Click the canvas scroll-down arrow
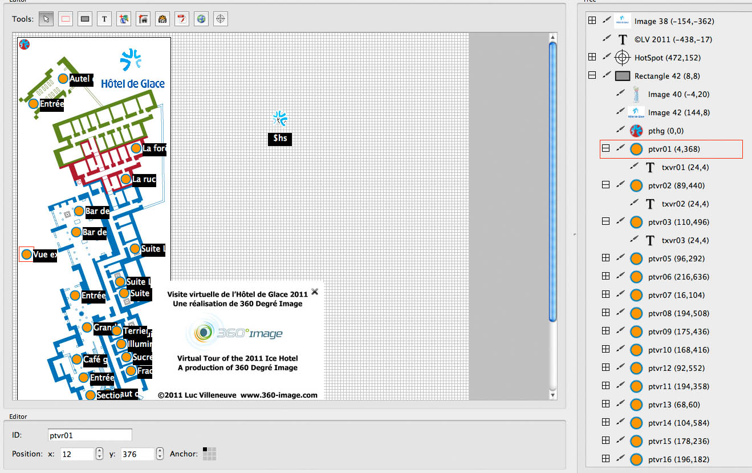The height and width of the screenshot is (473, 752). (x=552, y=395)
